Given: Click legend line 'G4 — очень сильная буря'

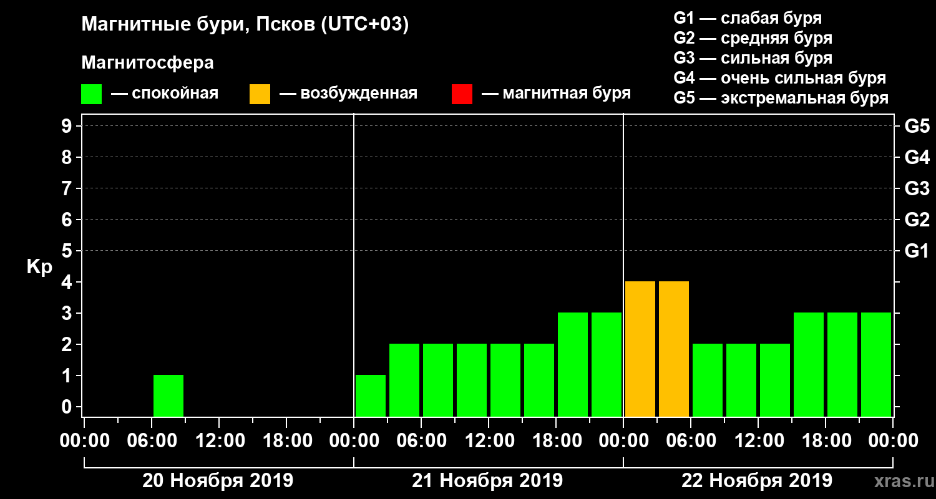Looking at the screenshot, I should tap(779, 78).
